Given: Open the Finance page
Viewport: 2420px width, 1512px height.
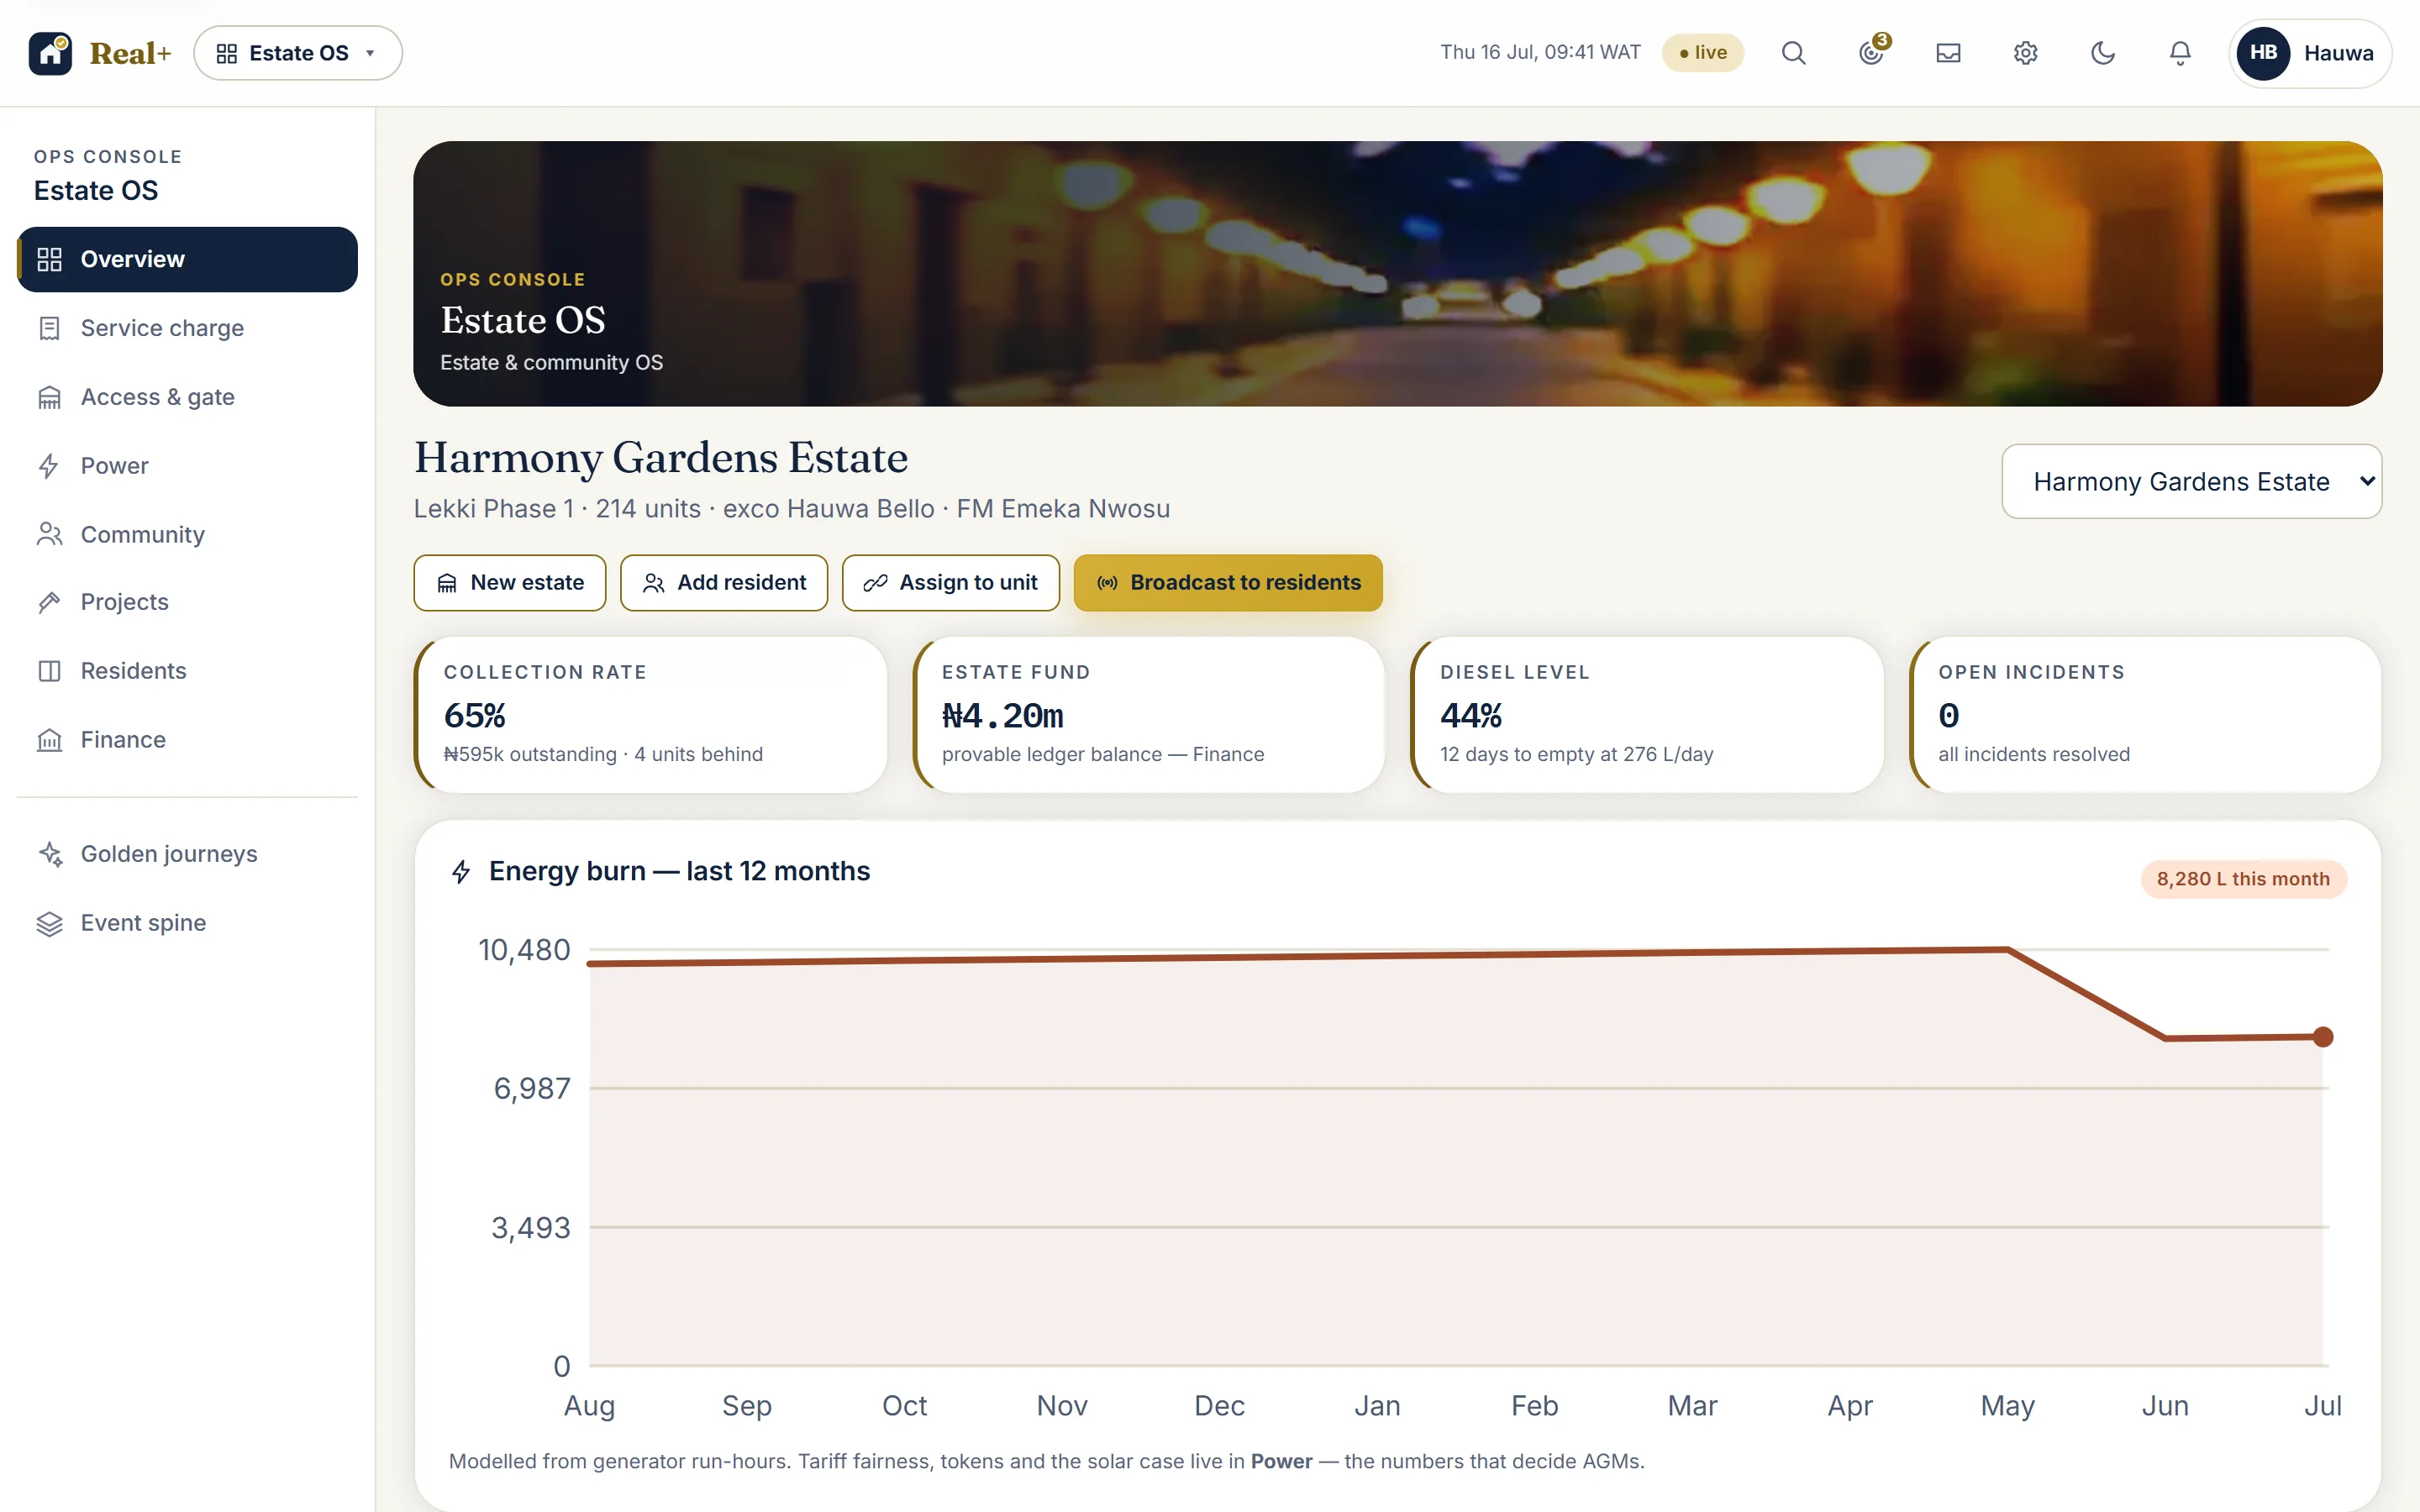Looking at the screenshot, I should tap(187, 740).
